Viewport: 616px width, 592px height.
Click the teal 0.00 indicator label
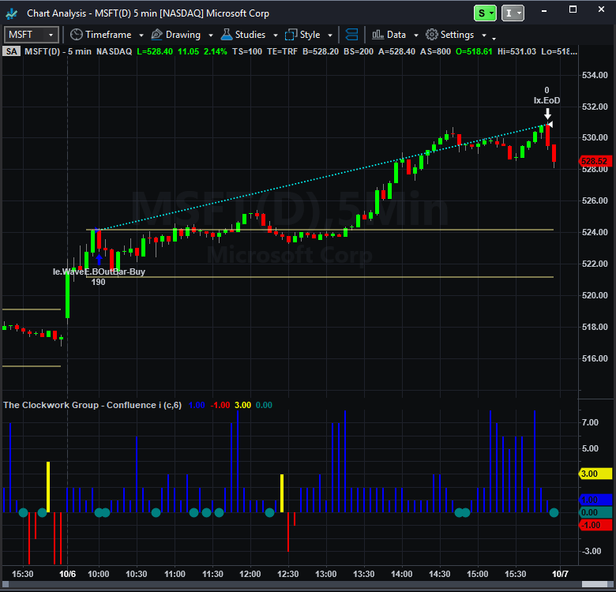click(595, 512)
